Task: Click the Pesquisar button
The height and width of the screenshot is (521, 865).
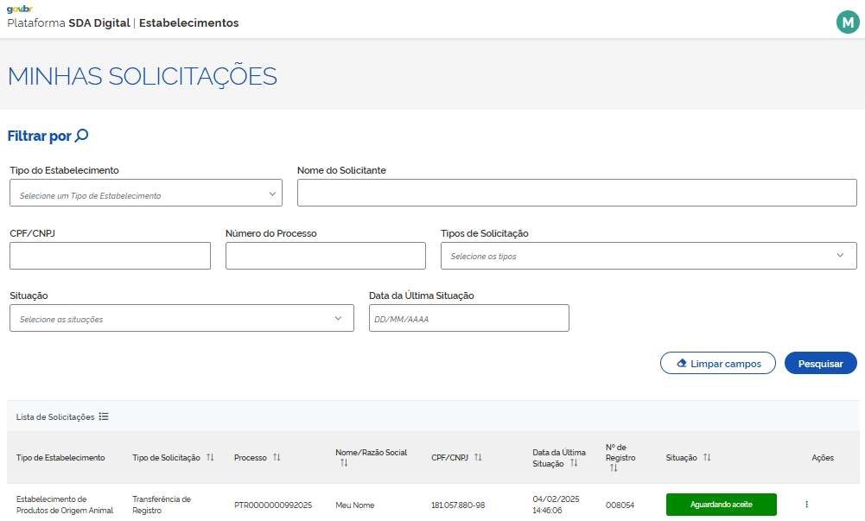Action: click(x=820, y=364)
